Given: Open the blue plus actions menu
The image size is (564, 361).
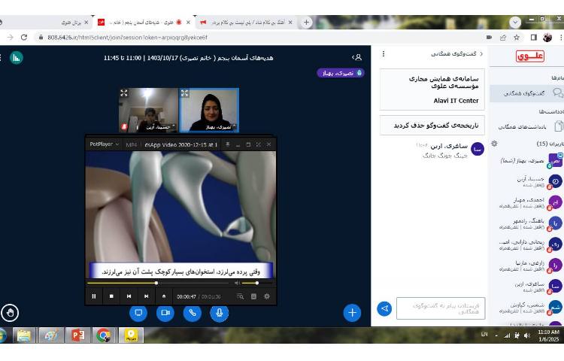Looking at the screenshot, I should click(x=352, y=311).
